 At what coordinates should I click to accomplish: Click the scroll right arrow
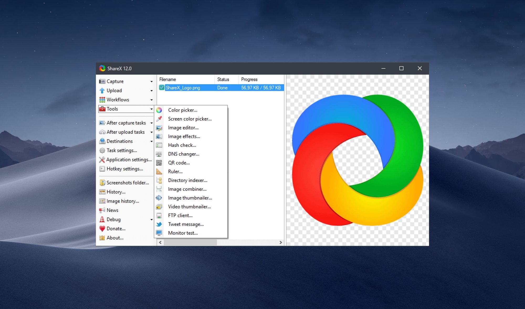click(x=281, y=242)
